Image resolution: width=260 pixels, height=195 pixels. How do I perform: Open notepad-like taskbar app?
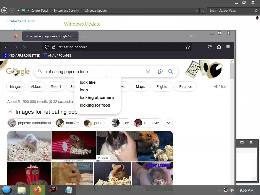(x=69, y=190)
